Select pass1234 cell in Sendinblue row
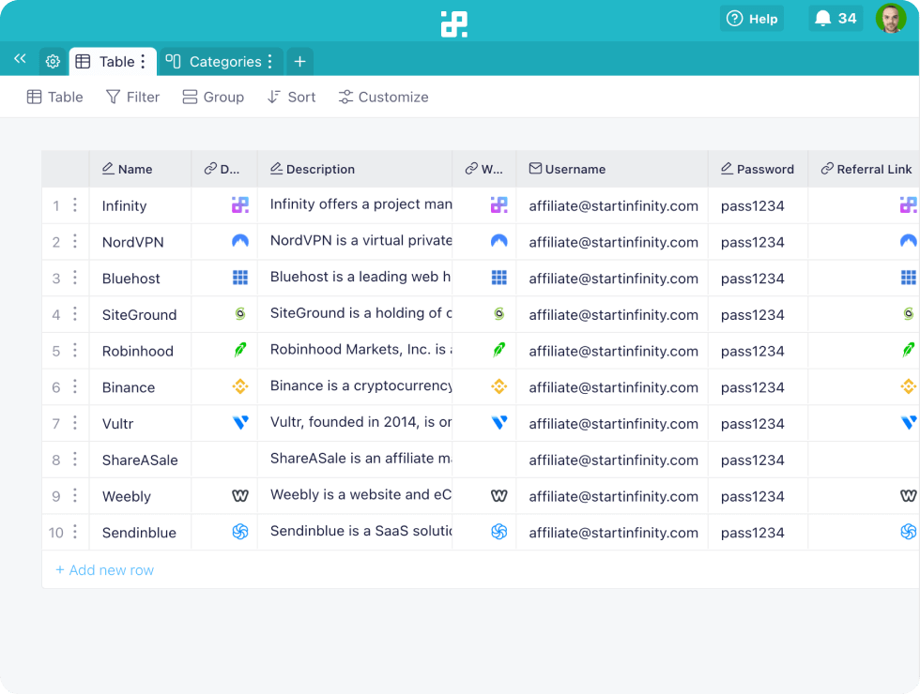The width and height of the screenshot is (920, 694). click(x=759, y=533)
